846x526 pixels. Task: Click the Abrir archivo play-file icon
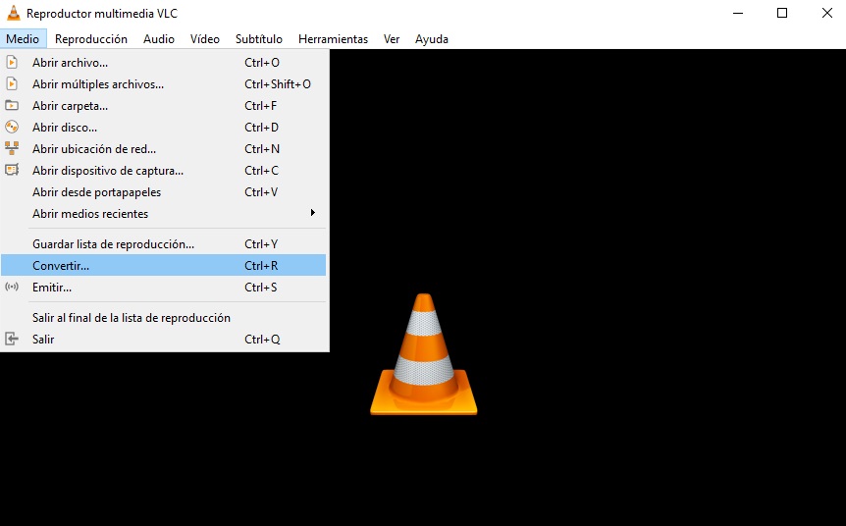(12, 63)
